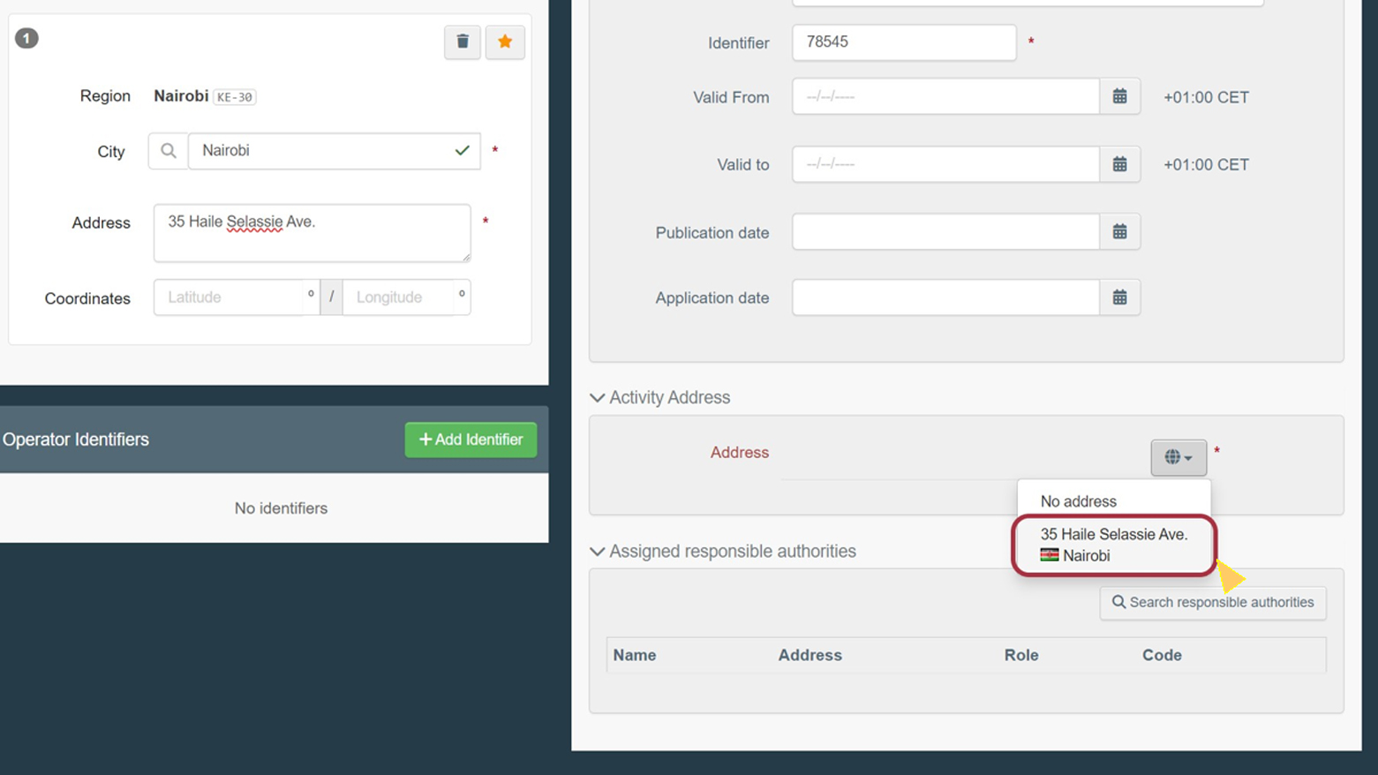Select '35 Haile Selassie Ave. Nairobi' address option

[x=1114, y=546]
